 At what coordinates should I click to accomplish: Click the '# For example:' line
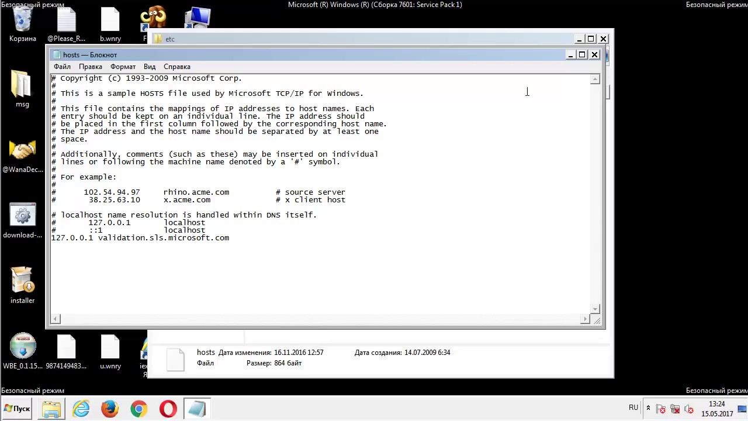[84, 177]
